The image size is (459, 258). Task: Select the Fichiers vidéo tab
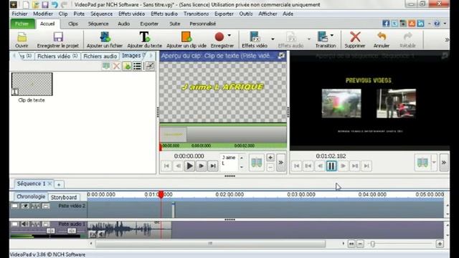(57, 56)
